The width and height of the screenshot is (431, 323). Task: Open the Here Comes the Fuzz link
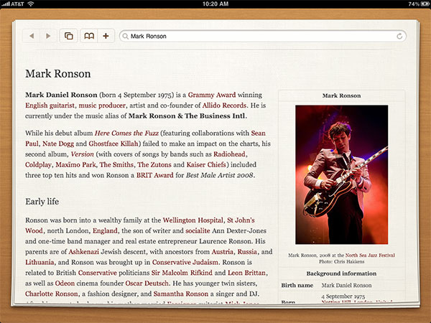tap(126, 134)
